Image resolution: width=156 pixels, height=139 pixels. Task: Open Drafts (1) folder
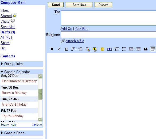coord(8,32)
